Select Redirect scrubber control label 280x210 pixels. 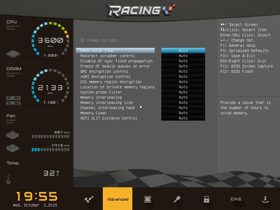(x=107, y=56)
